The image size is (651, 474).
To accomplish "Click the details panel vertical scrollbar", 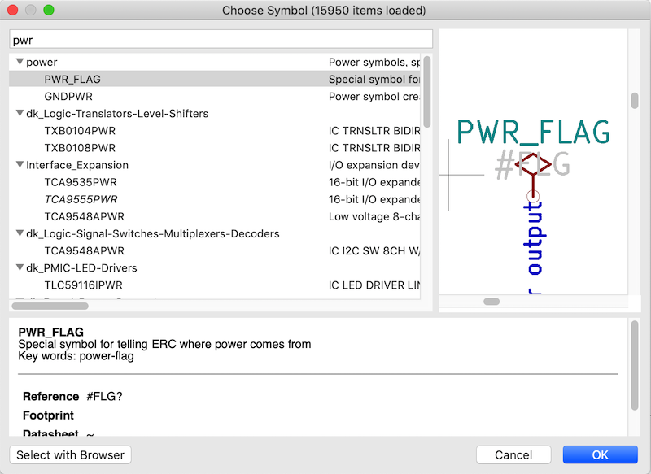I will coord(635,365).
